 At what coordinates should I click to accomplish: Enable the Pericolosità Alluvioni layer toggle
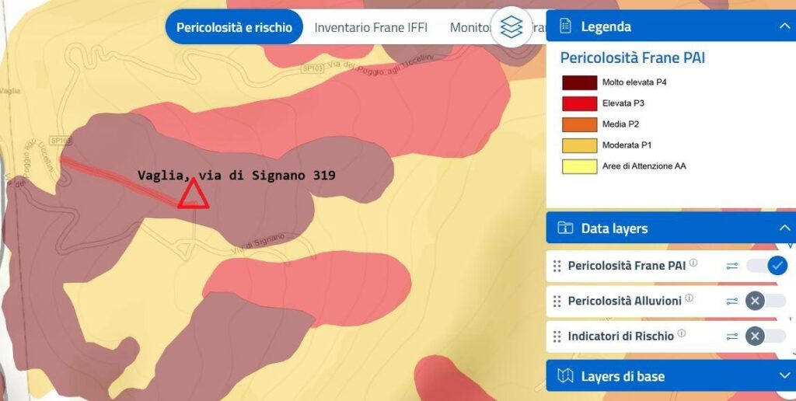(766, 301)
